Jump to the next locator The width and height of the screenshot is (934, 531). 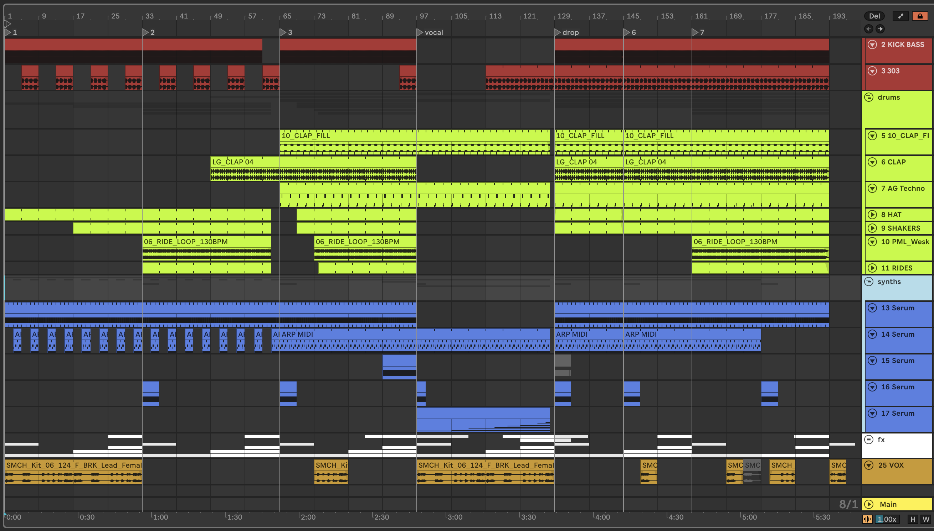pyautogui.click(x=880, y=29)
